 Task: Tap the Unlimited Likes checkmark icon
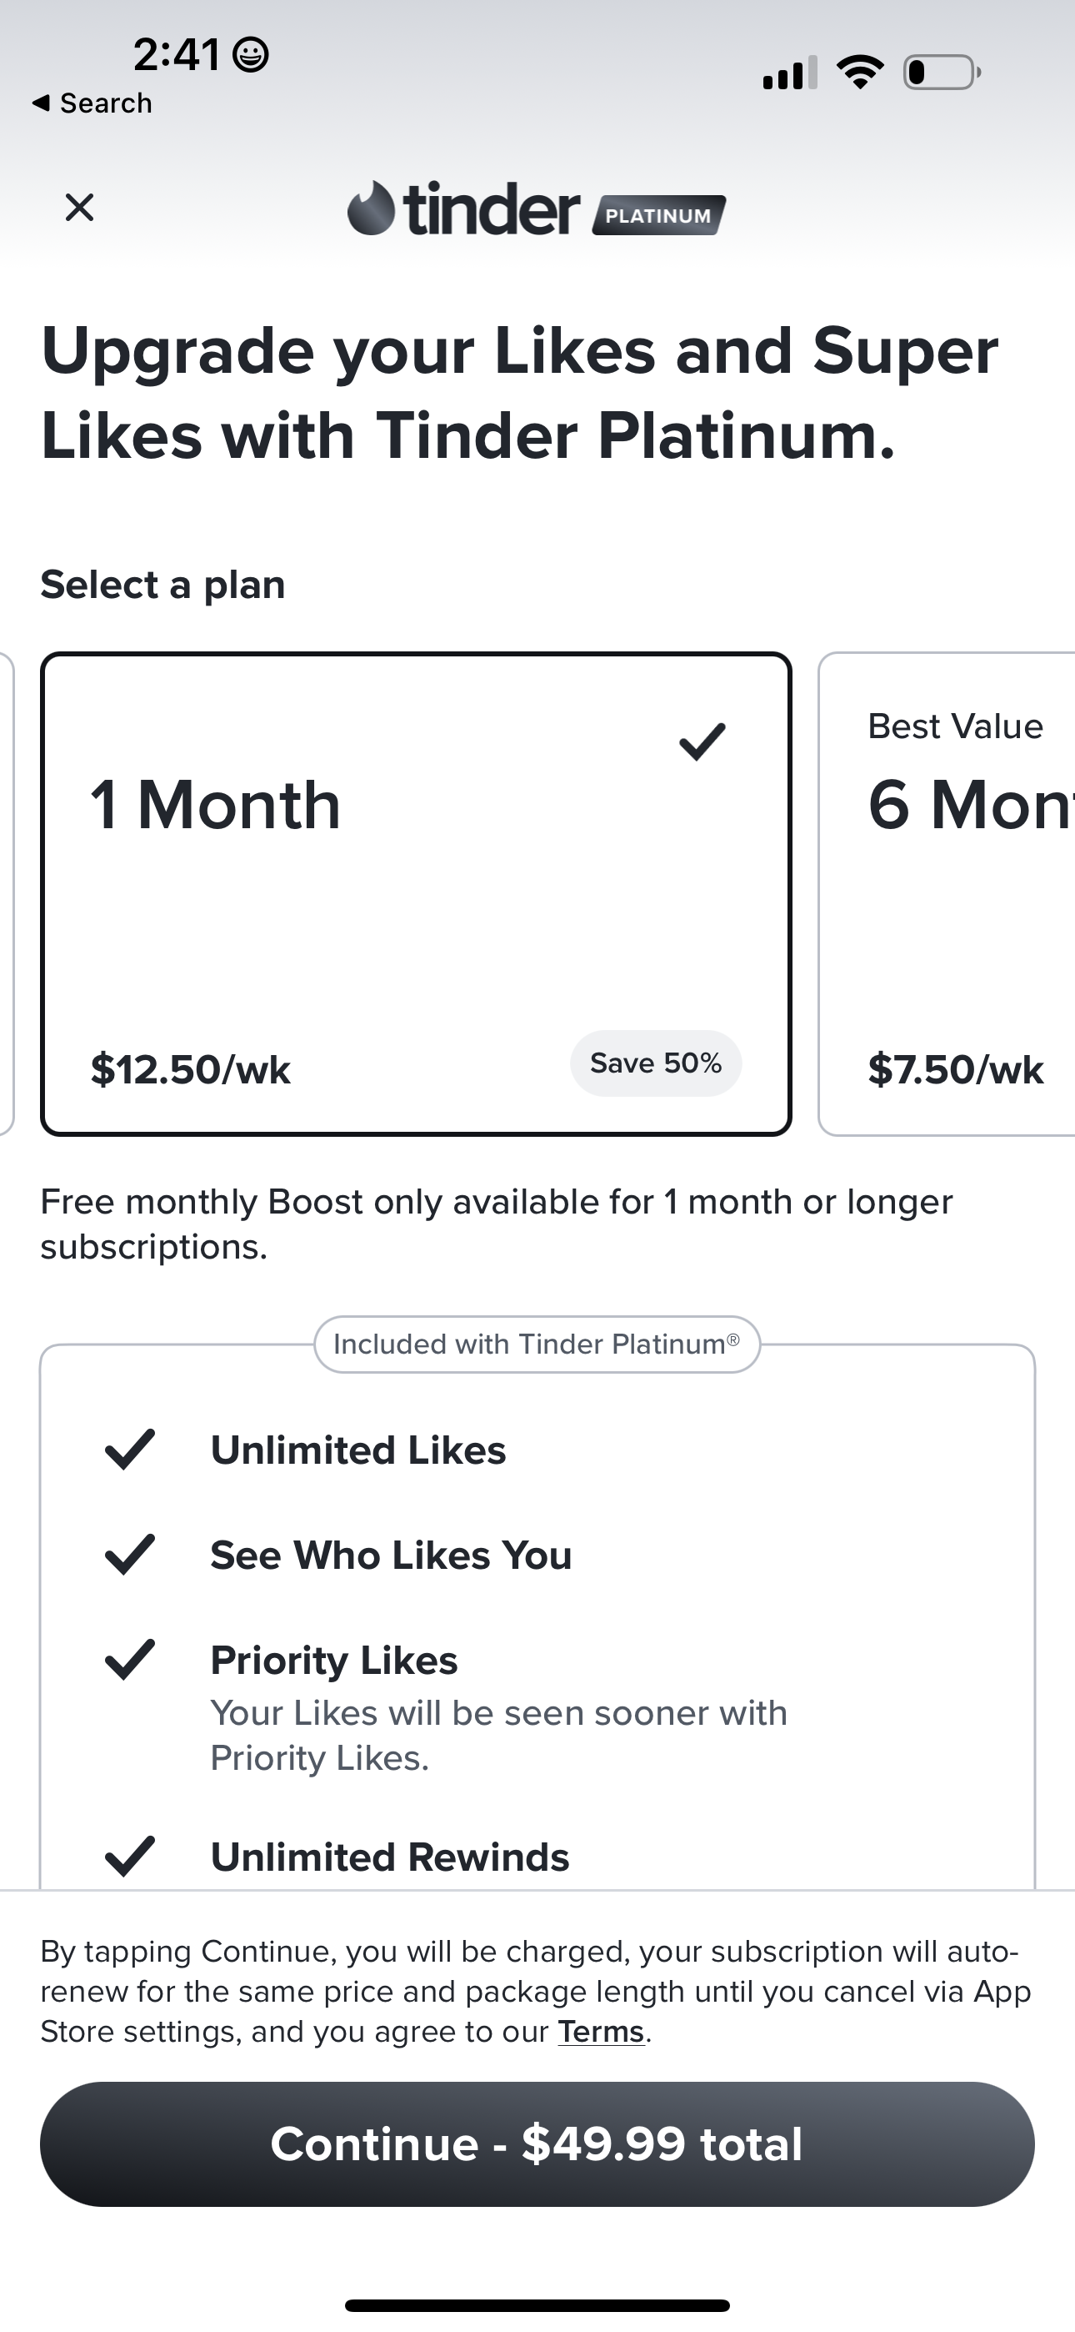130,1450
